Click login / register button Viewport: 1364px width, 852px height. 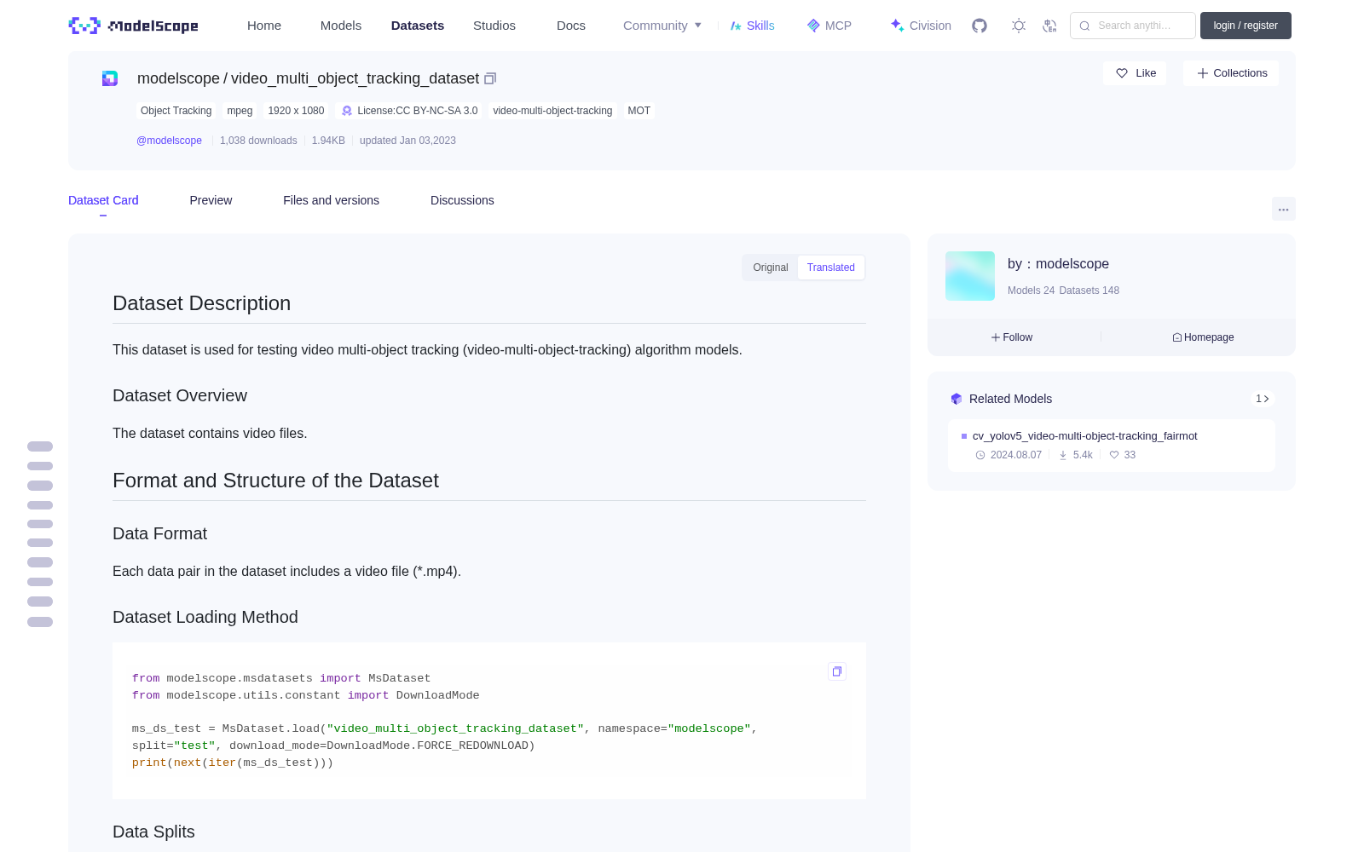coord(1246,26)
